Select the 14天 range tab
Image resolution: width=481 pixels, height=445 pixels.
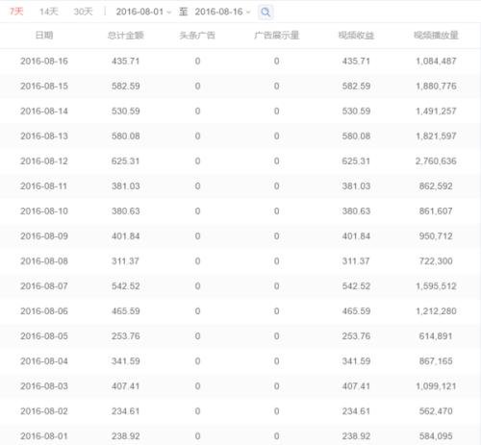(x=48, y=12)
